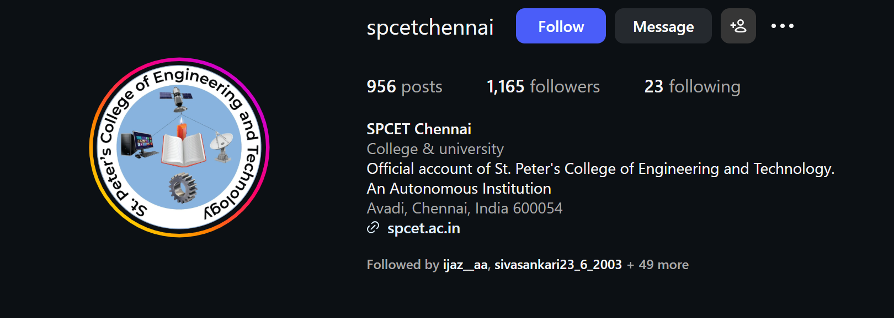Select the College & university category label
The width and height of the screenshot is (894, 318).
pyautogui.click(x=435, y=148)
